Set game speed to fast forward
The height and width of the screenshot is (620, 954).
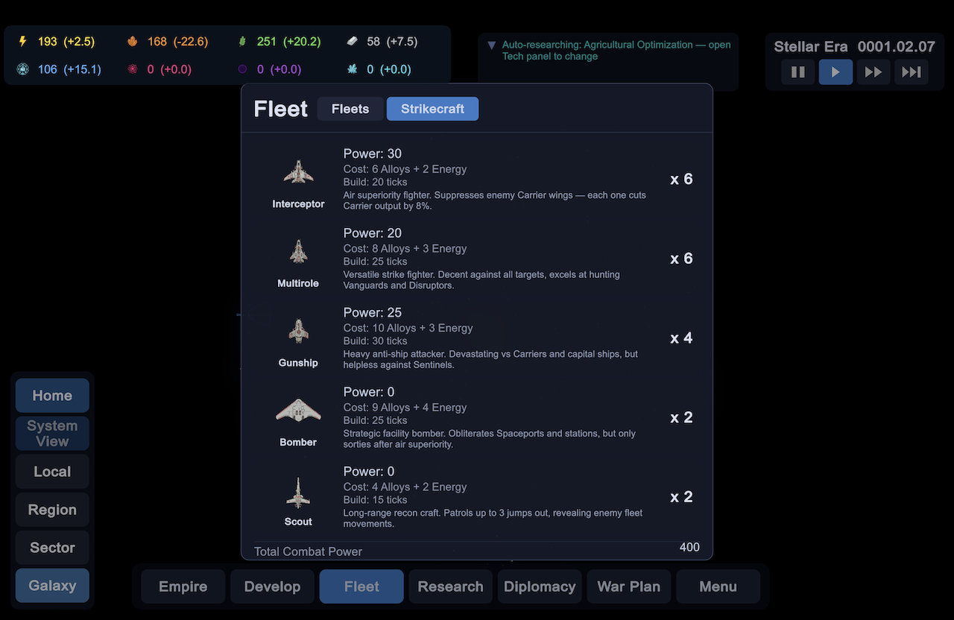[x=874, y=72]
